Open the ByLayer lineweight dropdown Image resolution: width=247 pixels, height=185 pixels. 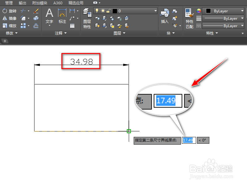pos(242,18)
